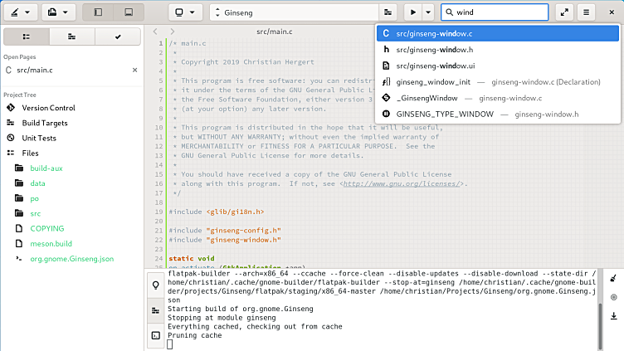Save the build log with download icon
This screenshot has width=624, height=351.
(x=613, y=315)
